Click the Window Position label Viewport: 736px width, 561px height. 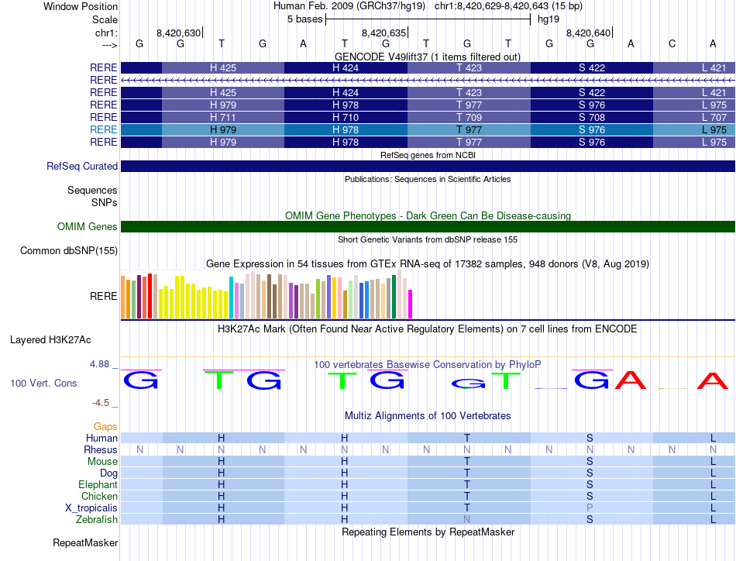[81, 6]
